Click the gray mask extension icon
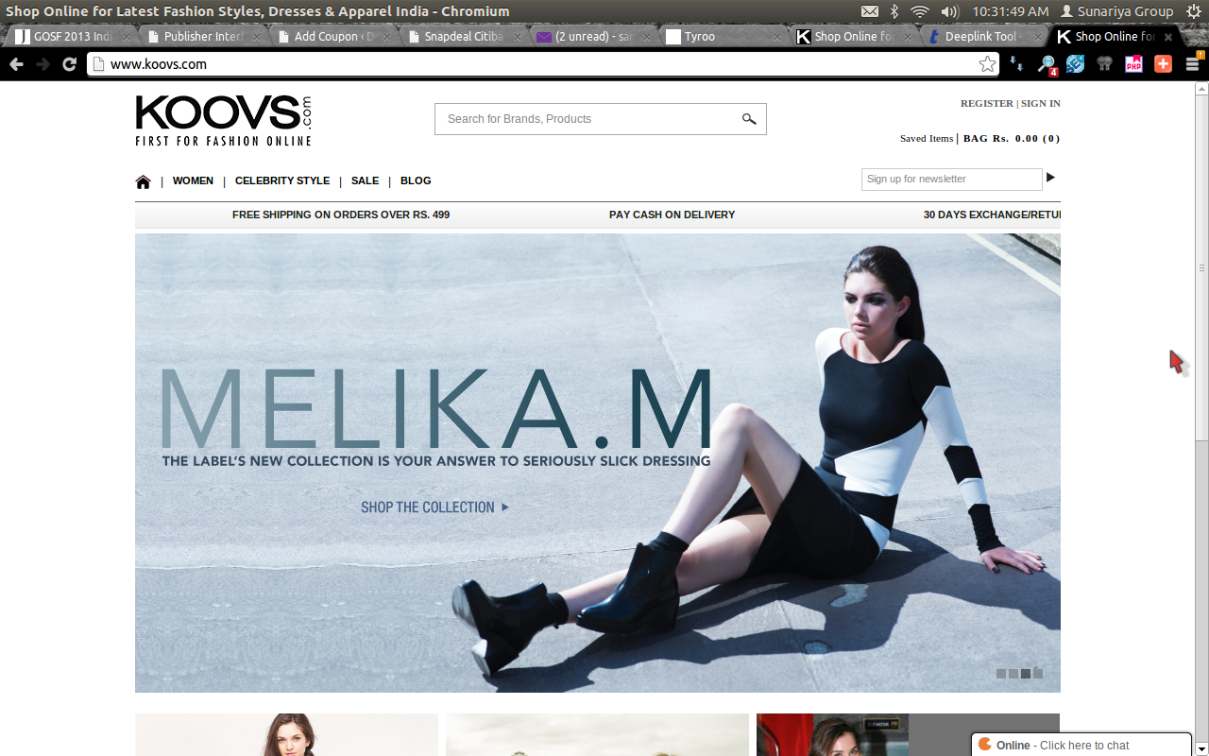1209x756 pixels. click(1104, 64)
